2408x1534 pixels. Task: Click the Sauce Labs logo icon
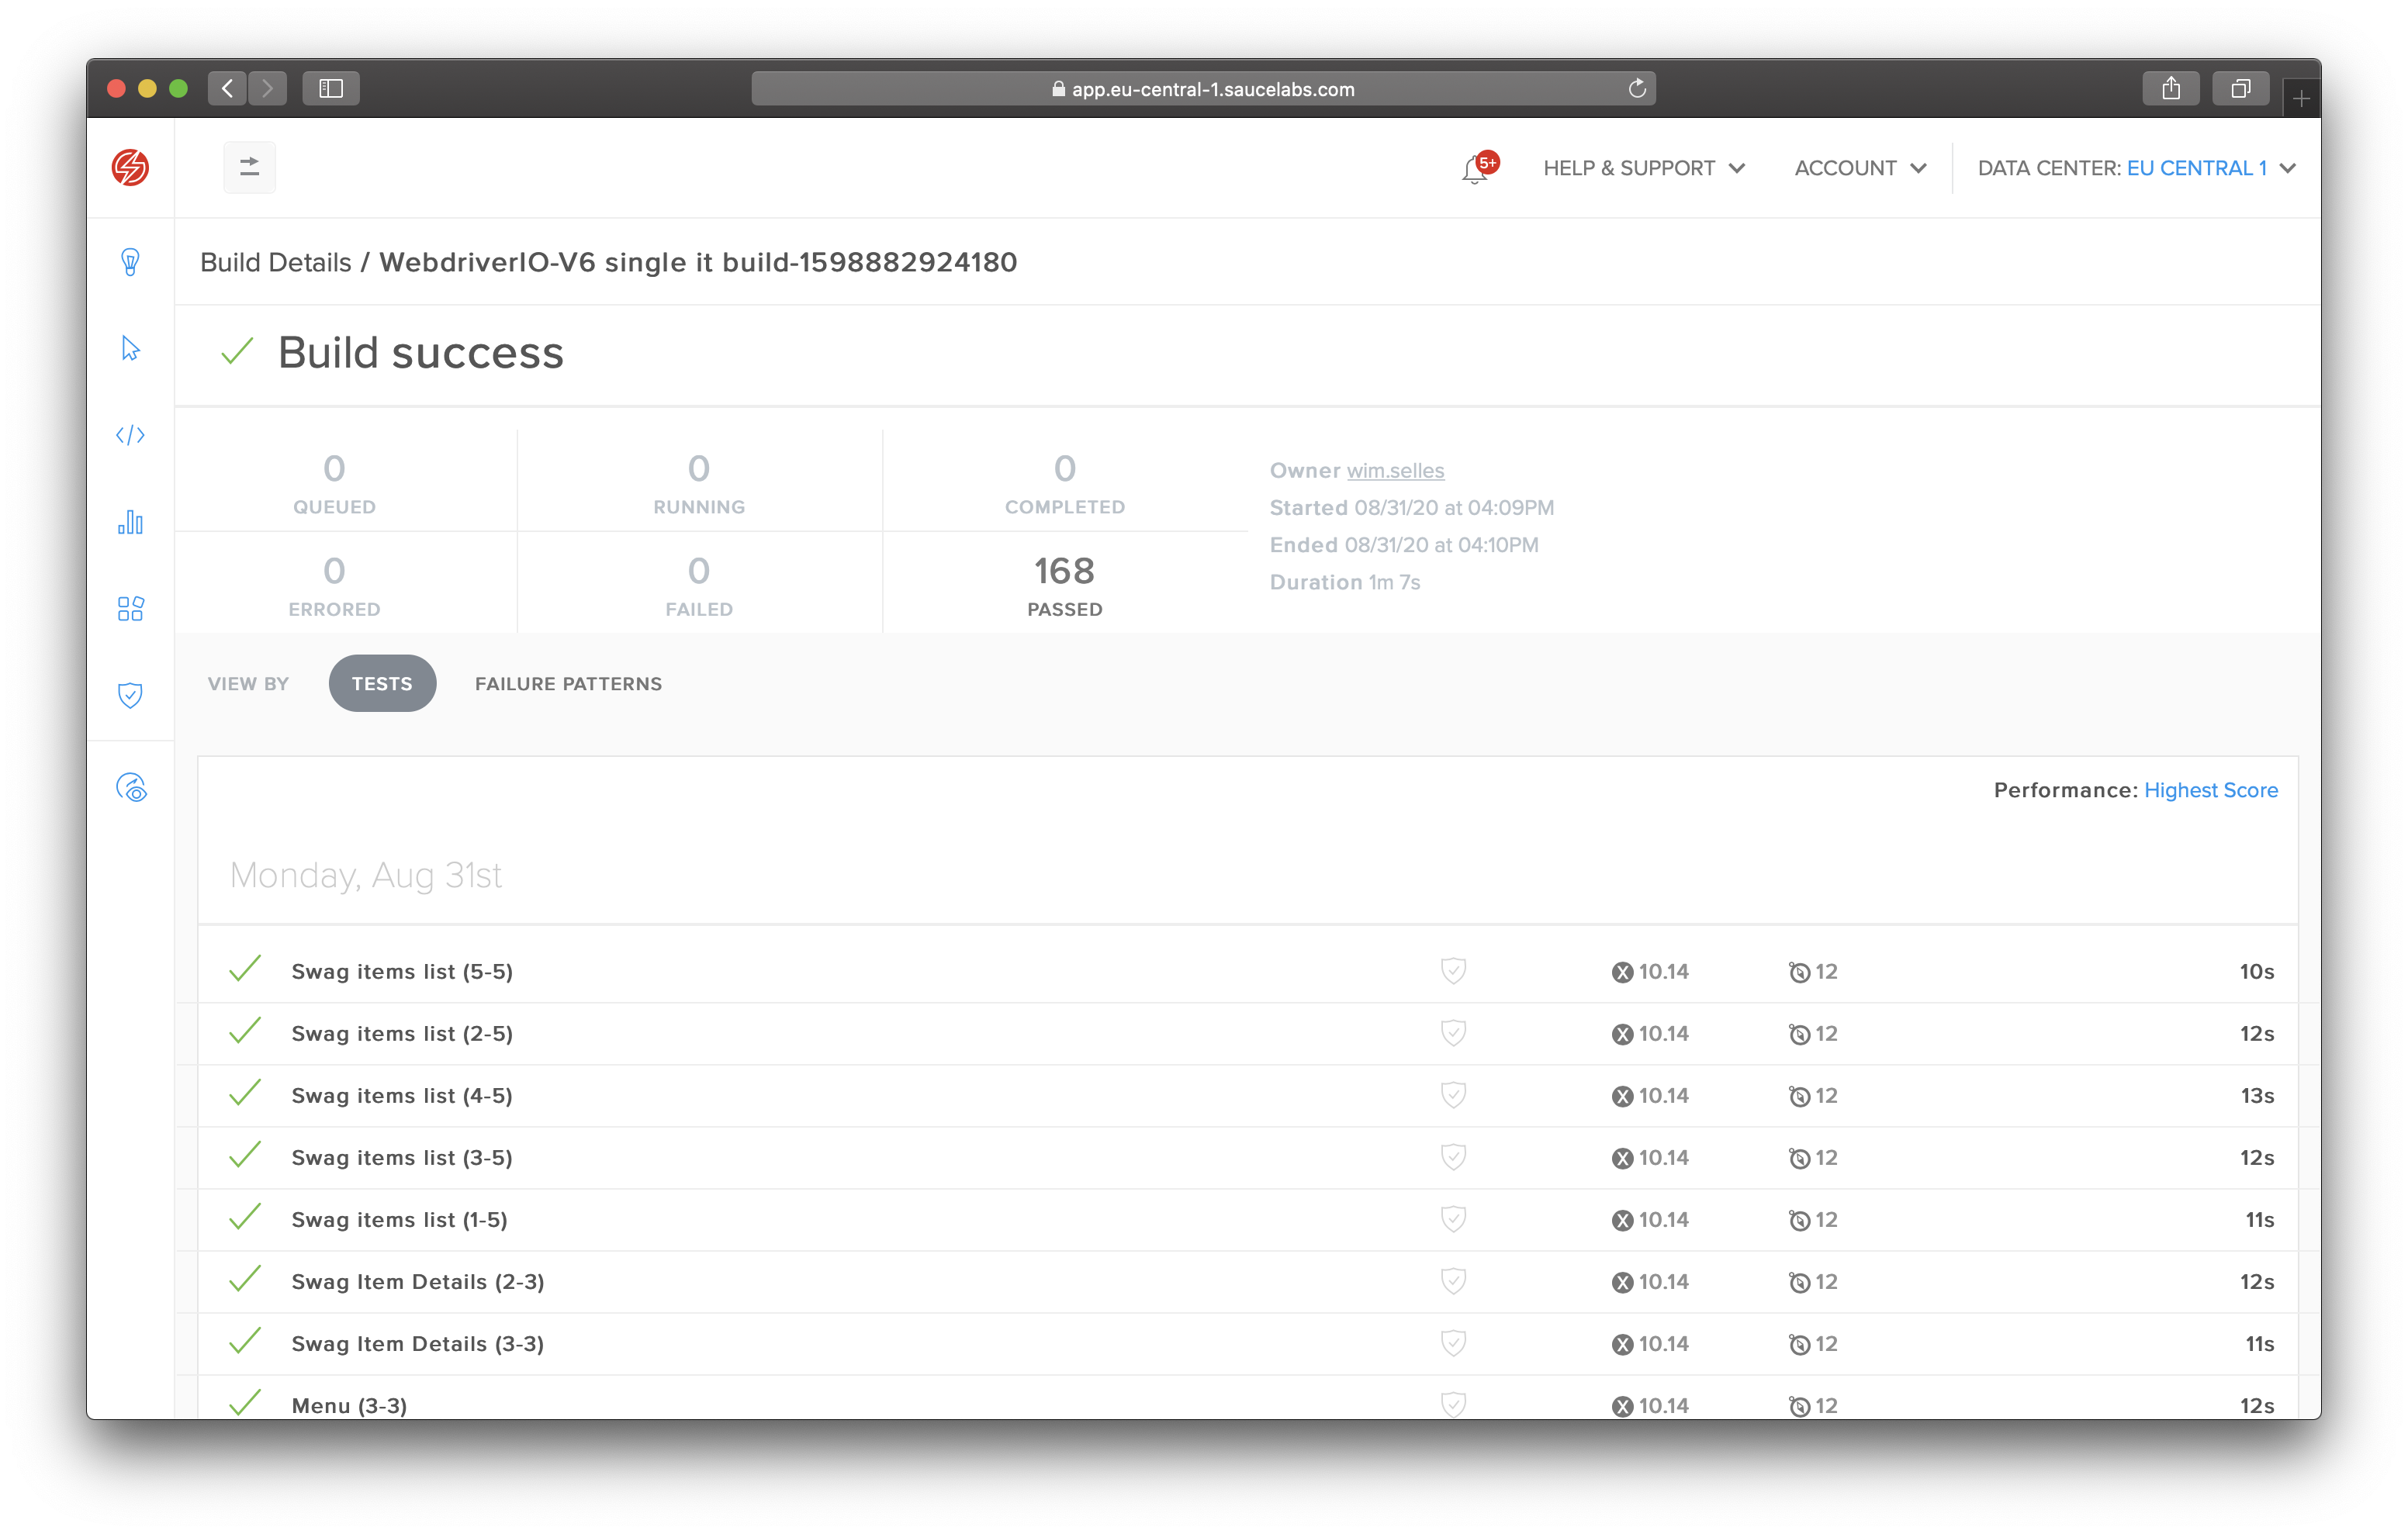click(130, 167)
